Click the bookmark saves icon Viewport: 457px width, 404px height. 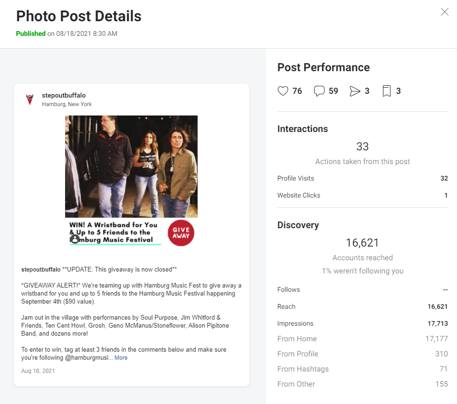386,91
